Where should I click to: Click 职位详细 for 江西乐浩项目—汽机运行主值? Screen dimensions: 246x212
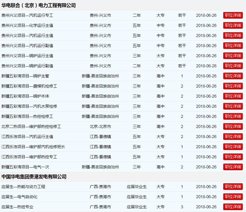[x=233, y=136]
